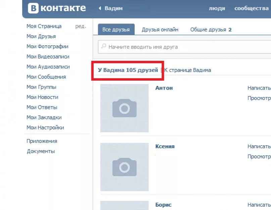
Task: Click the VKontakte logo icon
Action: (33, 8)
